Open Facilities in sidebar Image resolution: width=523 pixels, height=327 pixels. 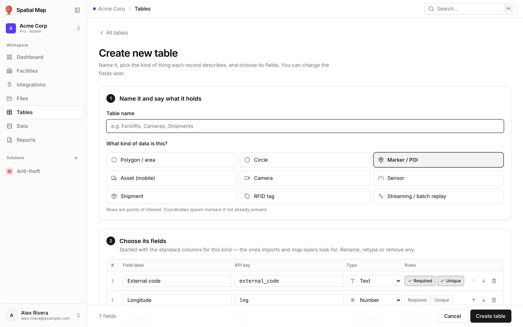[x=43, y=71]
